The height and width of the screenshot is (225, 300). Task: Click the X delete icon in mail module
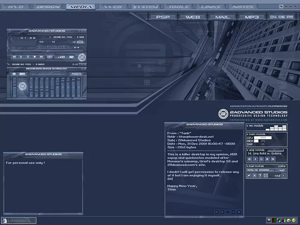pyautogui.click(x=255, y=175)
